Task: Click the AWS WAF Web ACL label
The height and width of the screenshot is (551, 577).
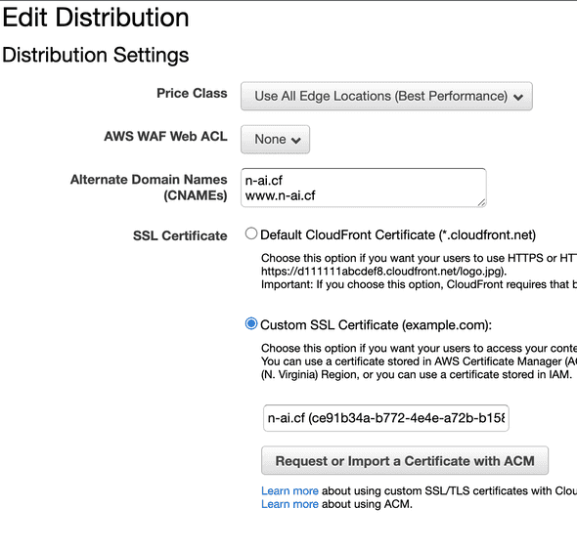Action: pyautogui.click(x=165, y=137)
